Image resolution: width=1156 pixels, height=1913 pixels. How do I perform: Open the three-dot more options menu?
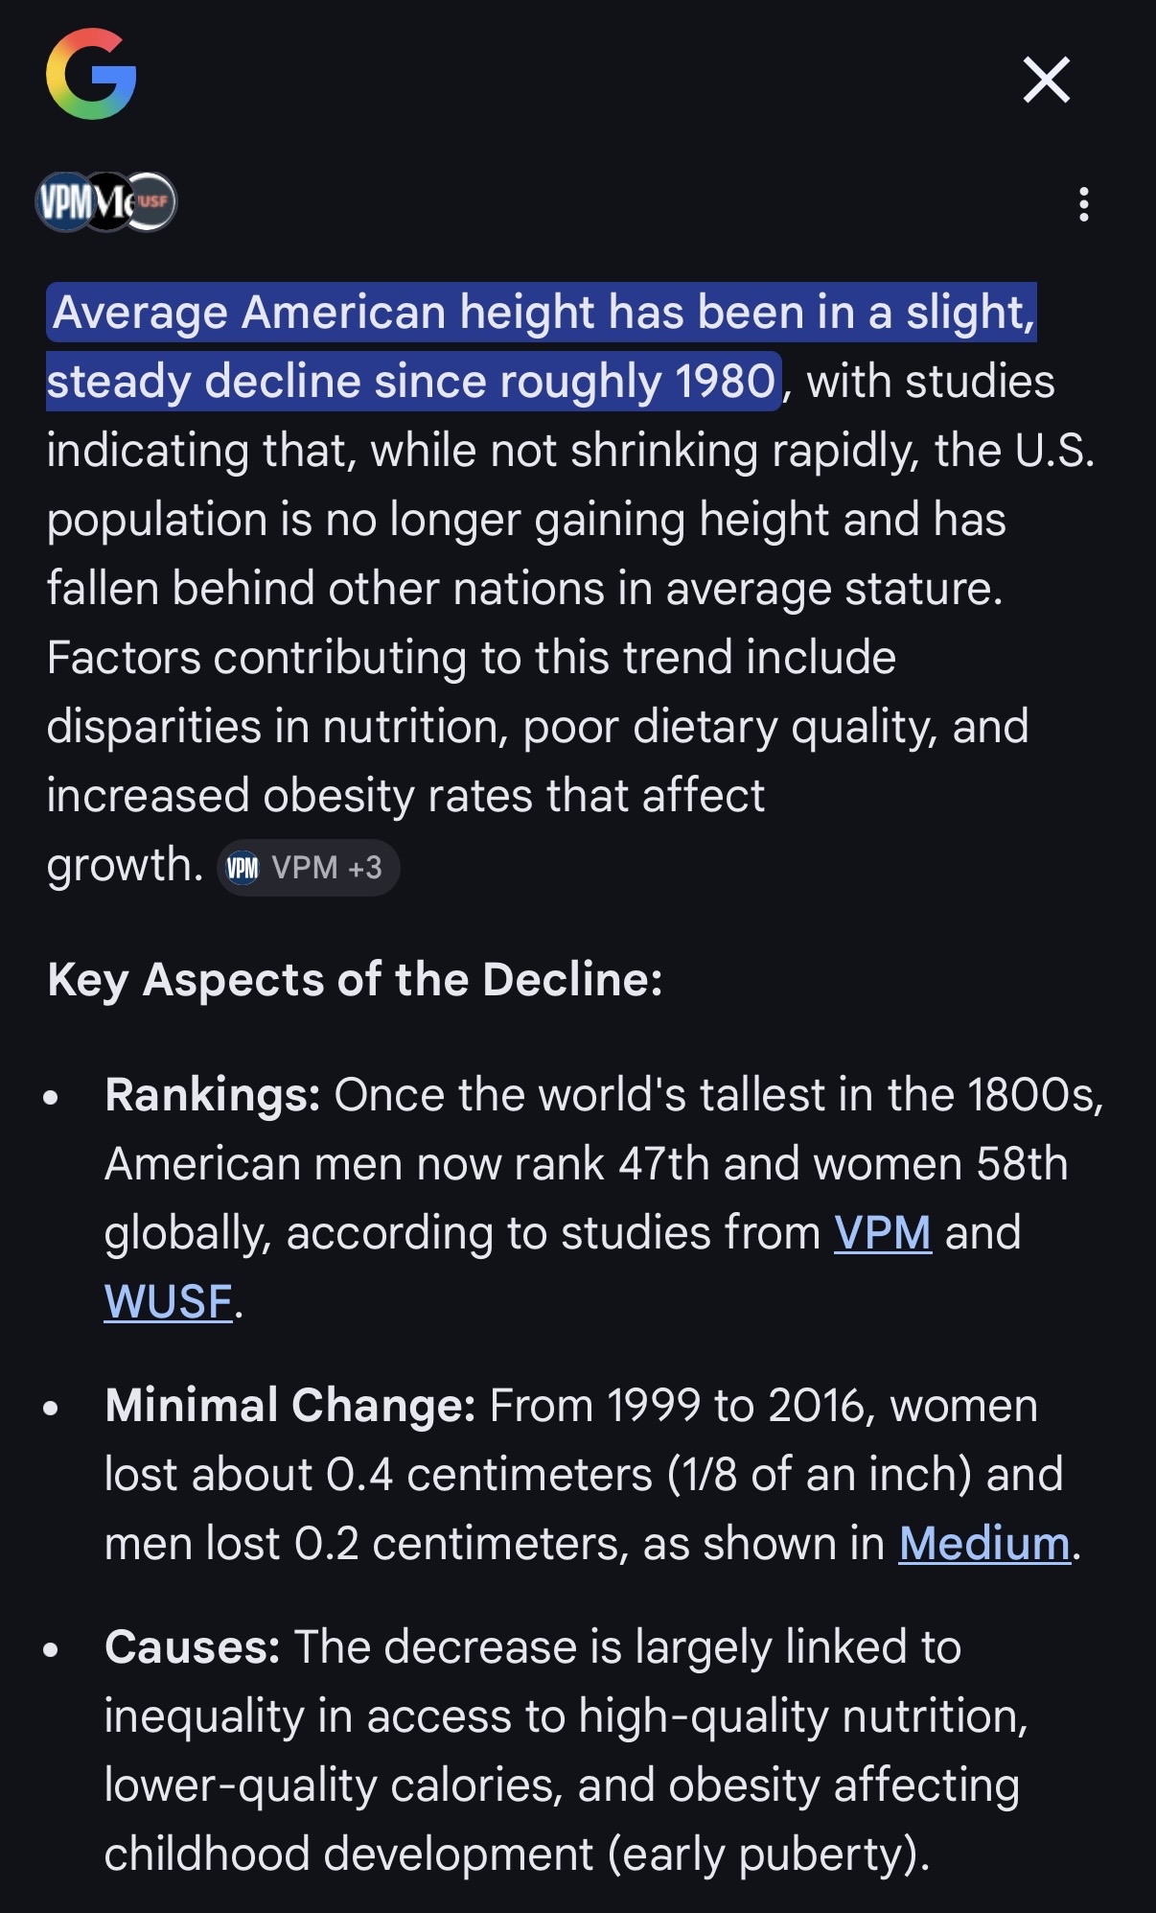tap(1084, 204)
